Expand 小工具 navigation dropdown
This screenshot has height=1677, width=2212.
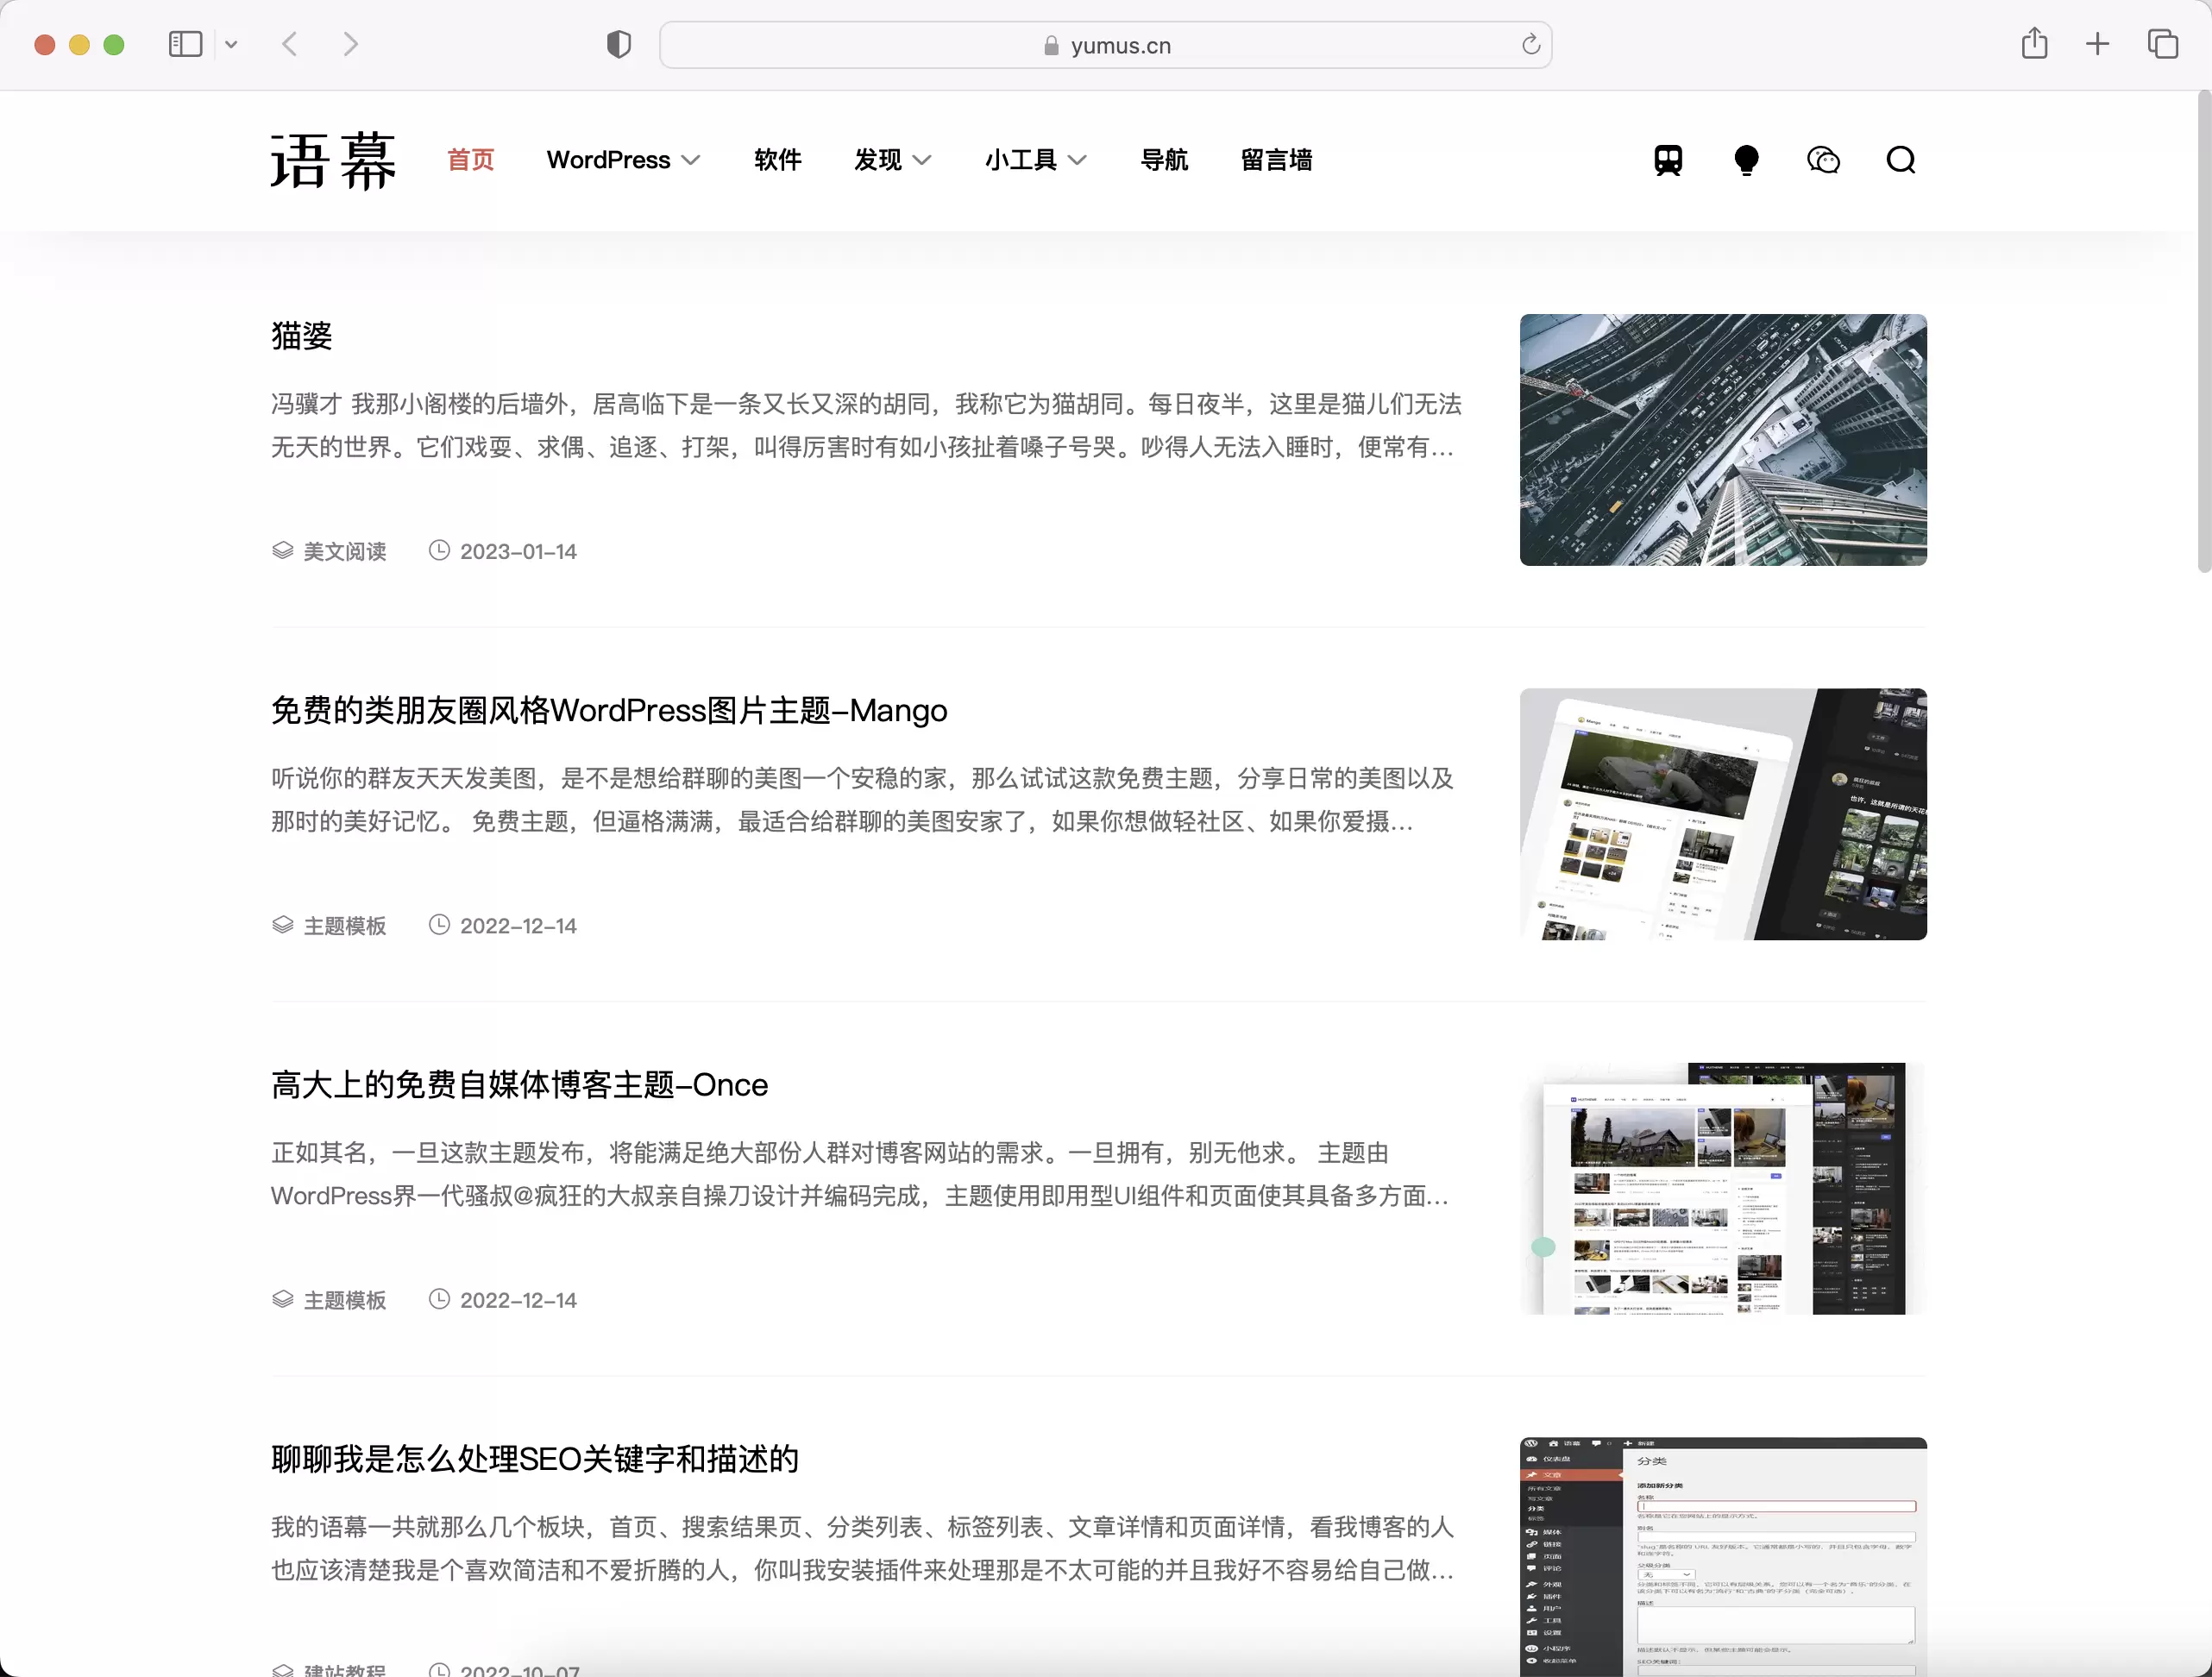(x=1035, y=160)
